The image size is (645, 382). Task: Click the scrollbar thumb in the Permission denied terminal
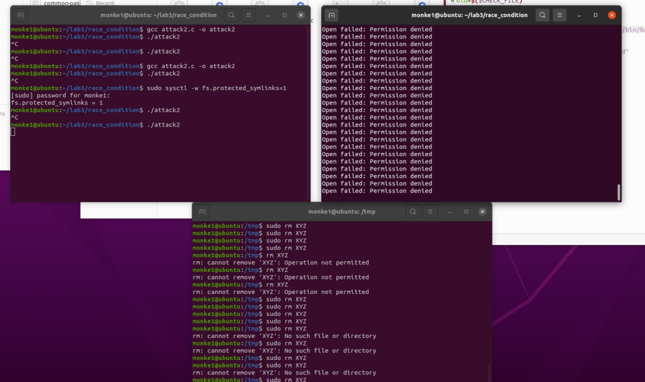point(619,193)
